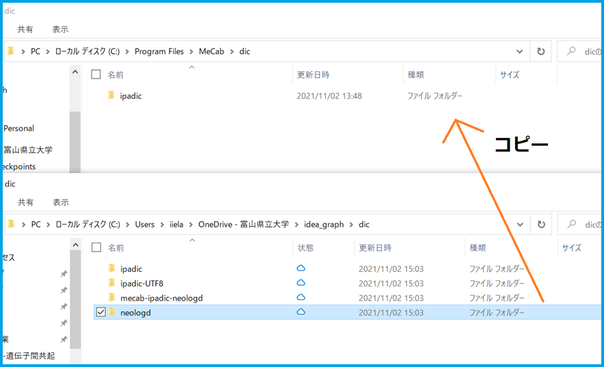The height and width of the screenshot is (367, 604).
Task: Click the navigation pane scrollbar in bottom window
Action: point(75,301)
